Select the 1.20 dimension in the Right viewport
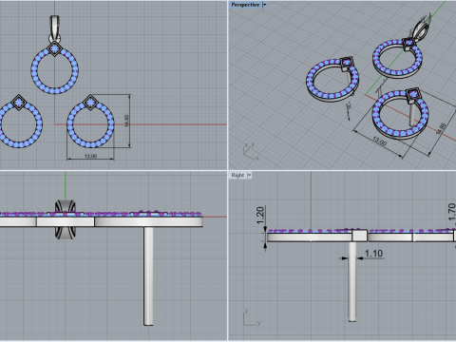Image resolution: width=456 pixels, height=342 pixels. coord(260,216)
